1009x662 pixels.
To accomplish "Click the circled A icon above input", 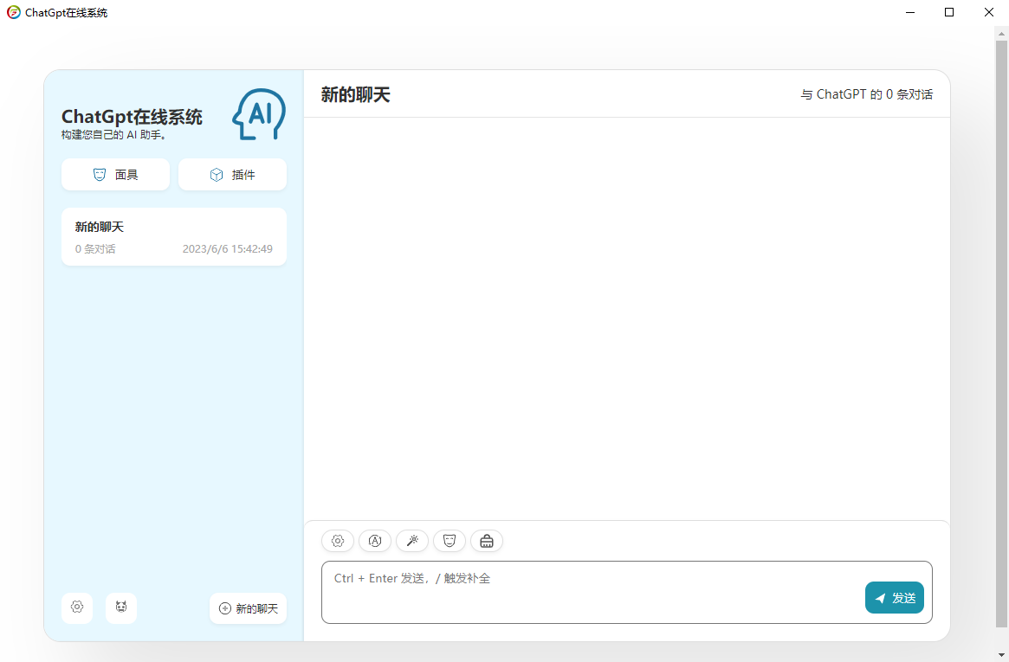I will click(x=375, y=541).
